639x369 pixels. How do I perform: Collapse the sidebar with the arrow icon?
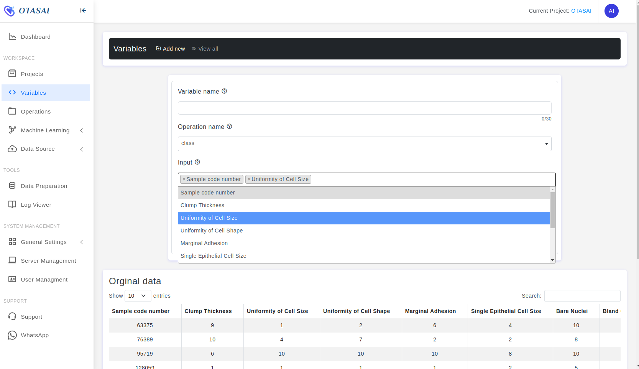pos(83,11)
